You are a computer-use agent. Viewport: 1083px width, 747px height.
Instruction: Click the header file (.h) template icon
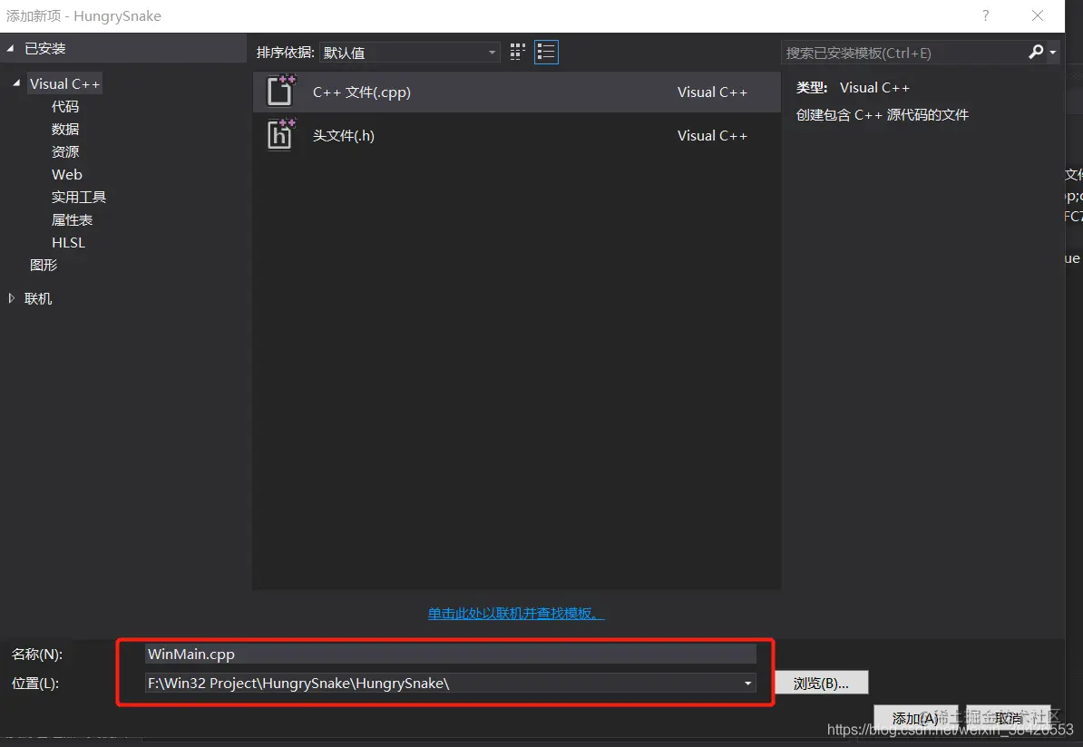coord(280,135)
